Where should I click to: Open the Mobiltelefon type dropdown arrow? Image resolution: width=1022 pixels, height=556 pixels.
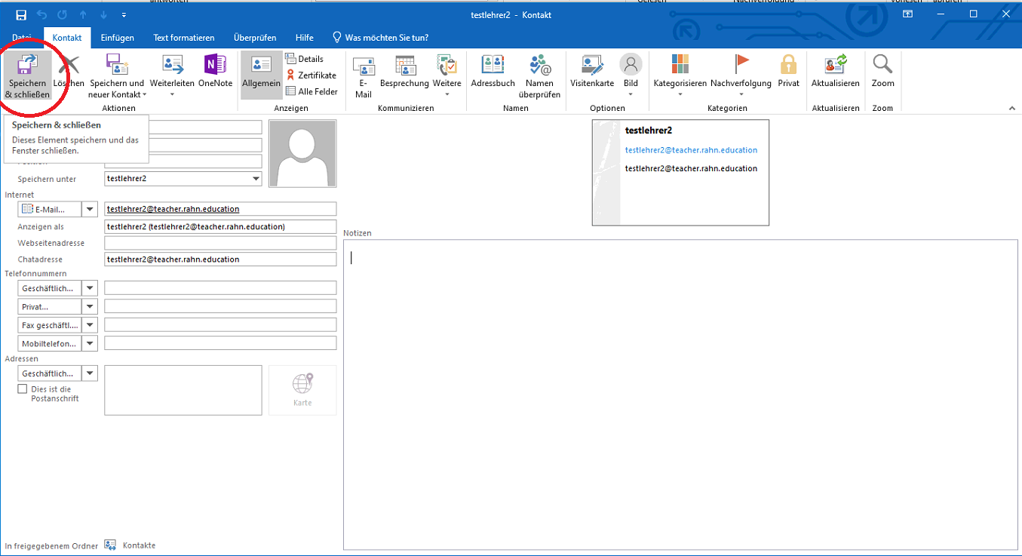(x=90, y=343)
